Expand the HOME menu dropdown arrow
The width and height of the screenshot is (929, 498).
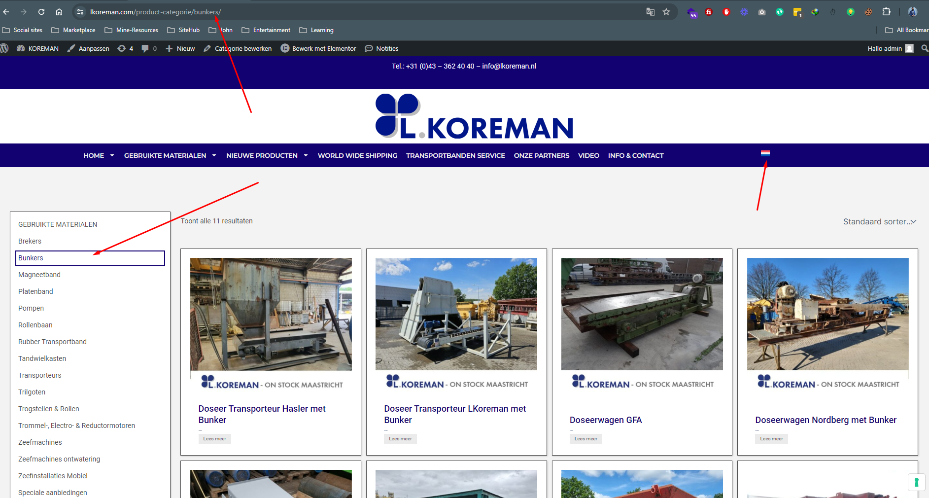(x=112, y=155)
